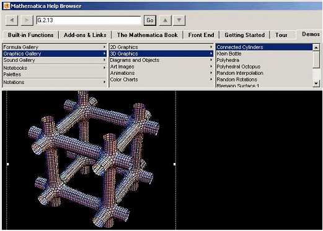Click the Go button
Image resolution: width=323 pixels, height=231 pixels.
click(x=150, y=20)
